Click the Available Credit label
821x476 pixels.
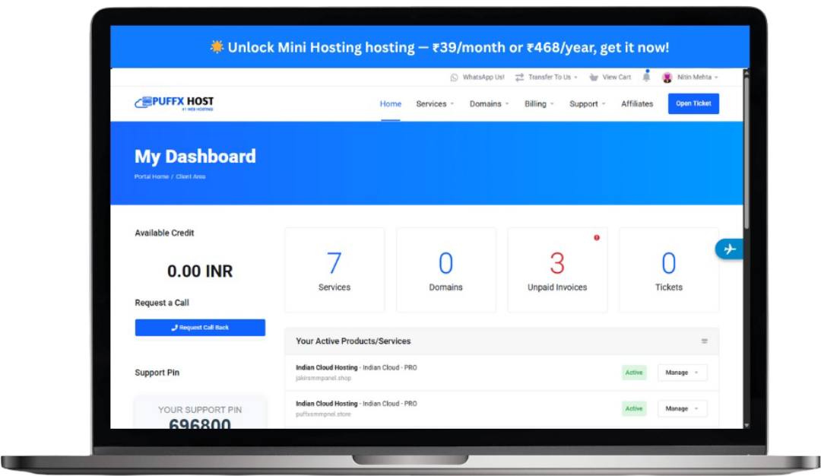coord(164,233)
